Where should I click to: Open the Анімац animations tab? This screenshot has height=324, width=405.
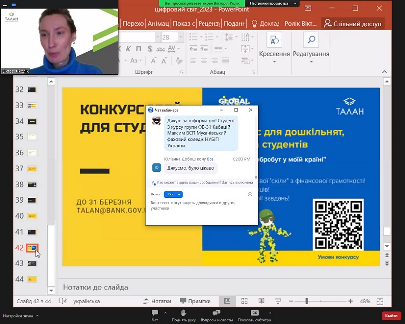click(158, 24)
